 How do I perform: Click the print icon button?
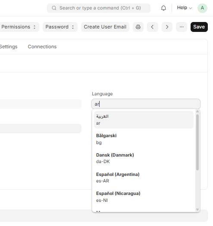click(138, 27)
